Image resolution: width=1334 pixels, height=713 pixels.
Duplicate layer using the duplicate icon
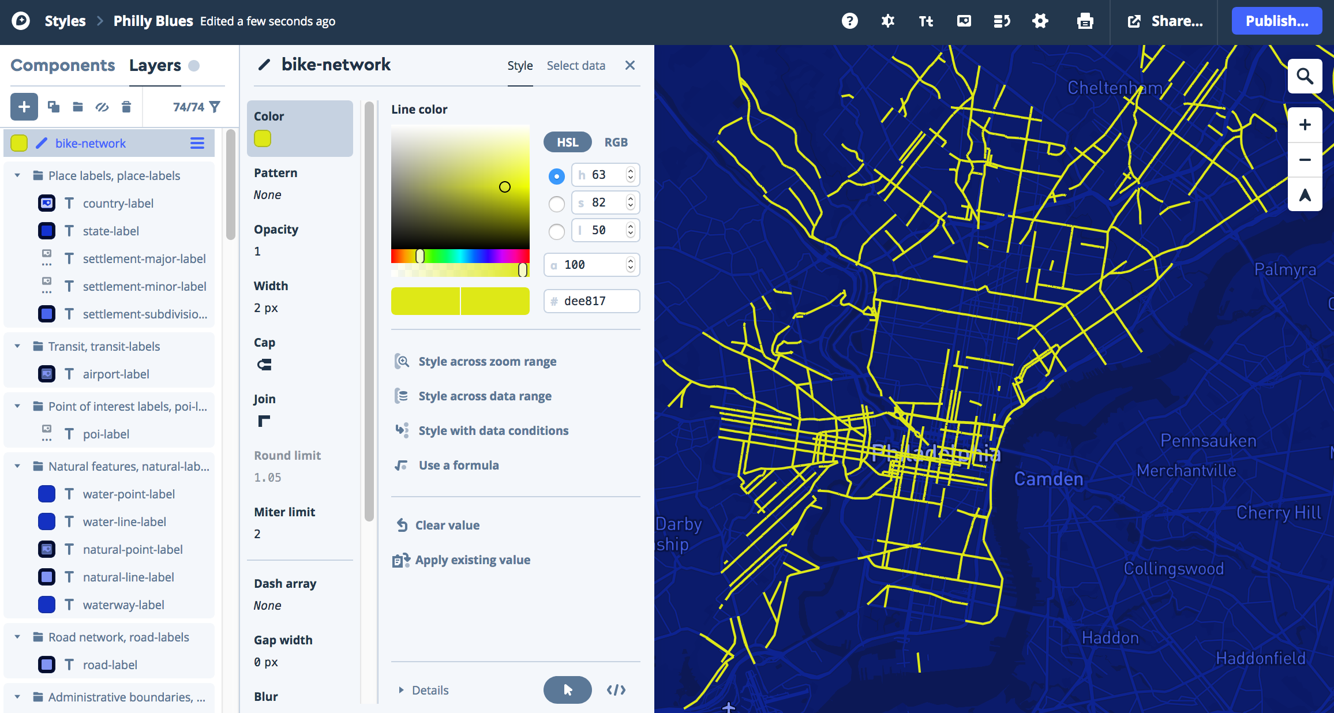click(x=54, y=107)
